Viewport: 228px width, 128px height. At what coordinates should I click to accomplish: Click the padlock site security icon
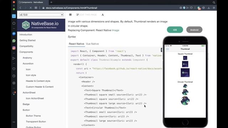click(43, 8)
